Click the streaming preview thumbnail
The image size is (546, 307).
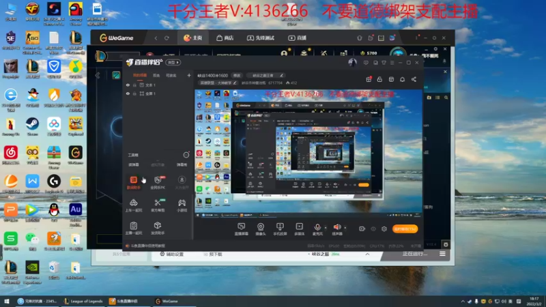[308, 154]
